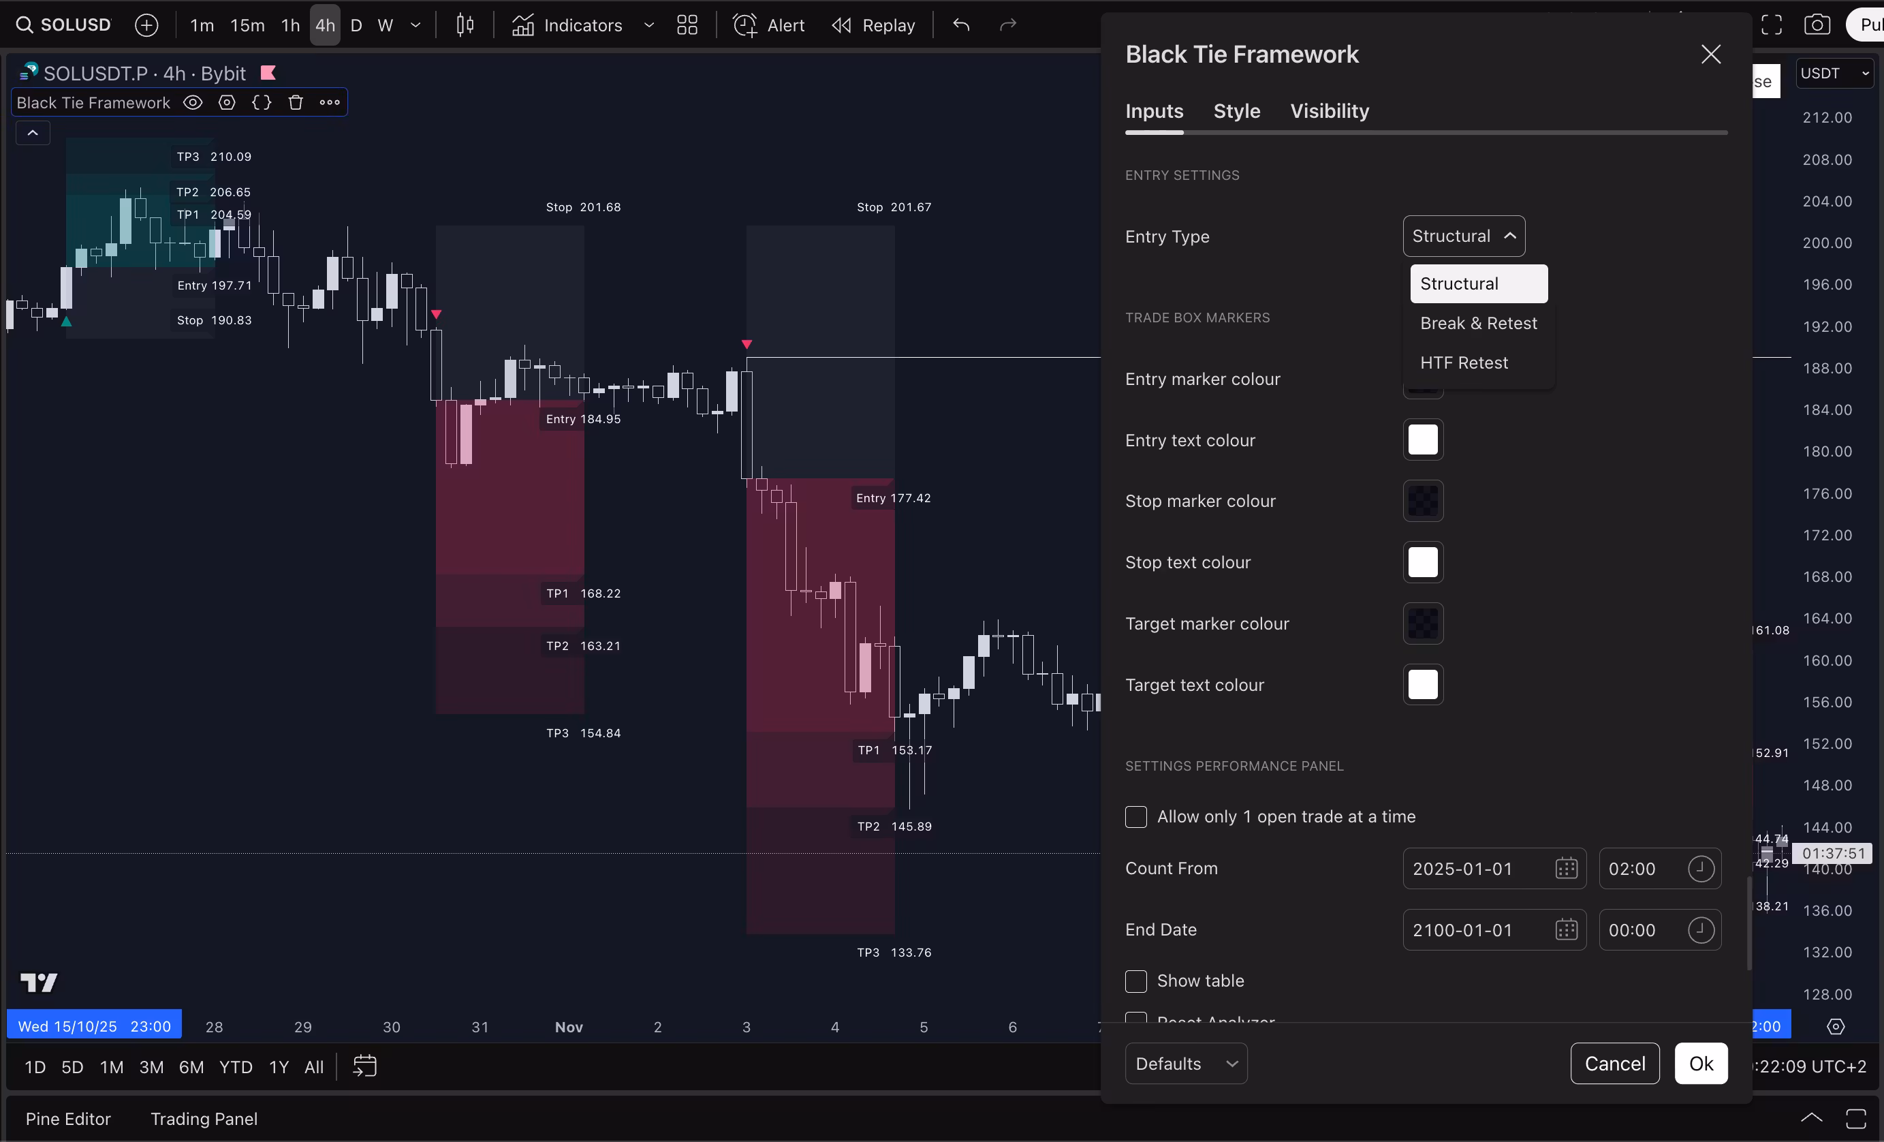
Task: Click the Cancel button
Action: pyautogui.click(x=1614, y=1063)
